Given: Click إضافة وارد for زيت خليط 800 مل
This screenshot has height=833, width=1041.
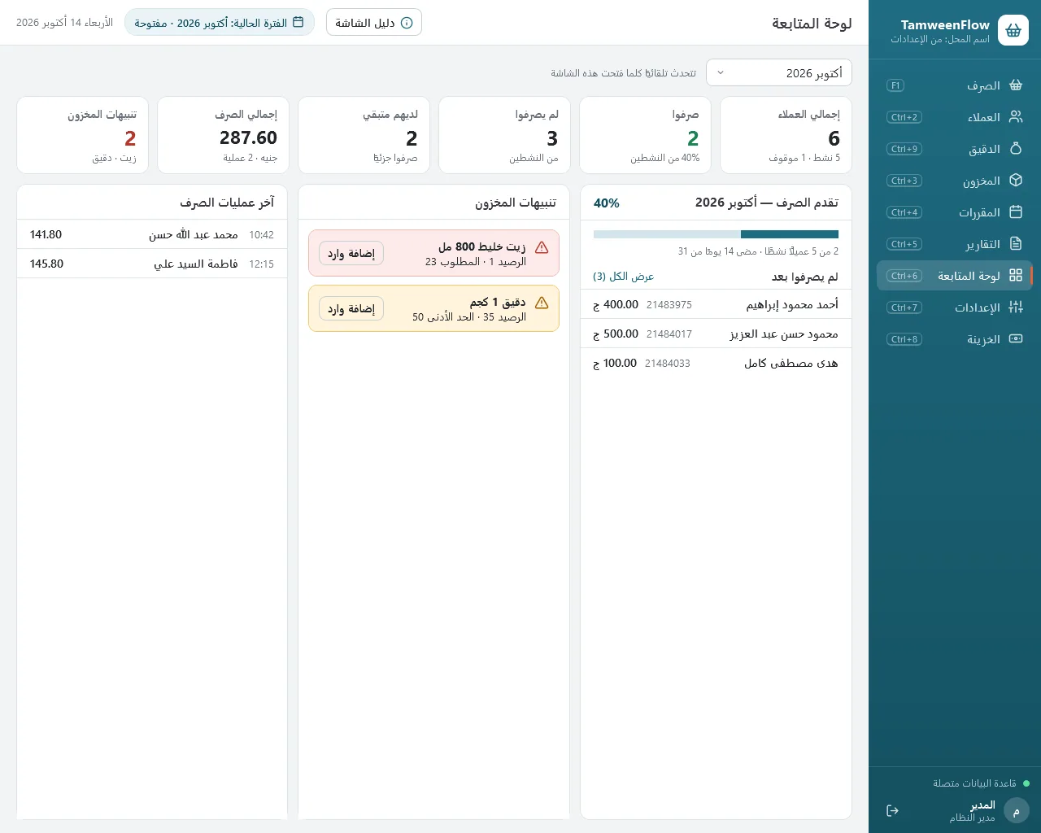Looking at the screenshot, I should (351, 254).
